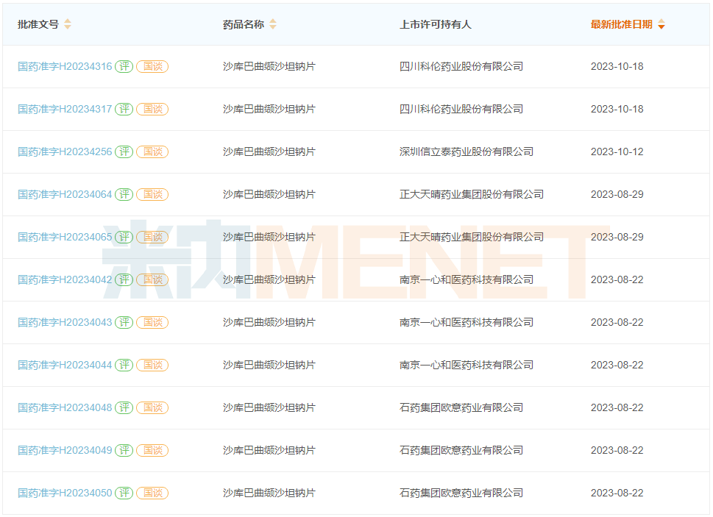The width and height of the screenshot is (713, 517).
Task: Click the 评 badge for H20234050
Action: pos(124,493)
